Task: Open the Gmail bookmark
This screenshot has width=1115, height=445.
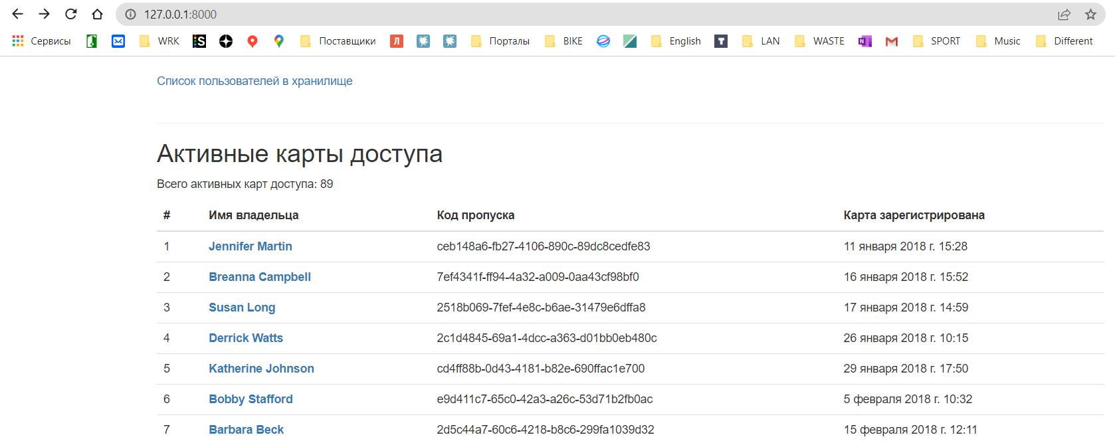Action: (892, 41)
